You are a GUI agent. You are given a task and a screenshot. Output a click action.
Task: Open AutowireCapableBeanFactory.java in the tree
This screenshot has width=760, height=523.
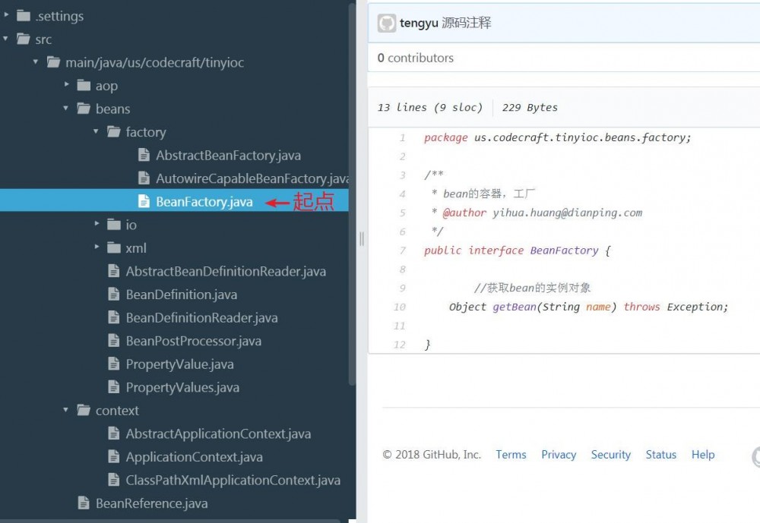click(252, 178)
